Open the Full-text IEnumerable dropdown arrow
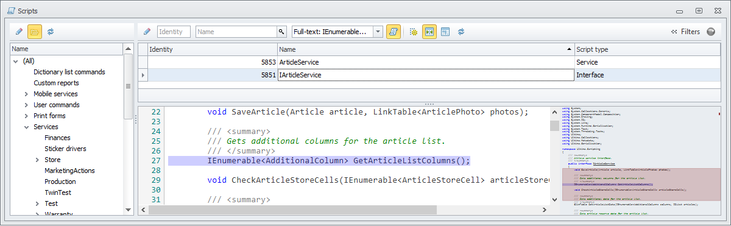Screen dimensions: 731x226 378,31
